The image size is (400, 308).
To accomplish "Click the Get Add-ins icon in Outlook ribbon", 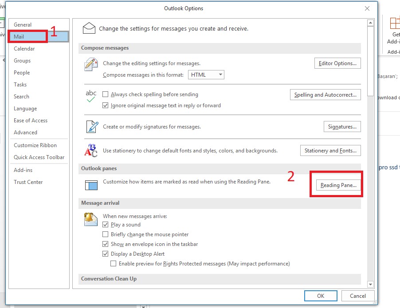I will click(395, 23).
